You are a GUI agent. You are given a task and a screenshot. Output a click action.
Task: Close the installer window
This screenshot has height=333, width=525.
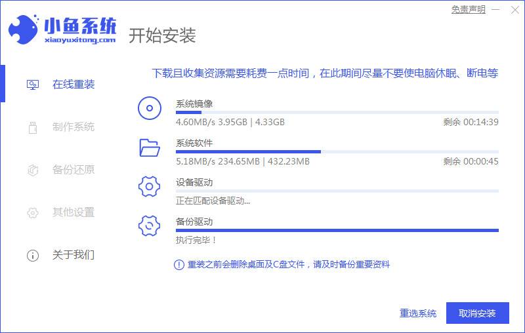tap(515, 10)
